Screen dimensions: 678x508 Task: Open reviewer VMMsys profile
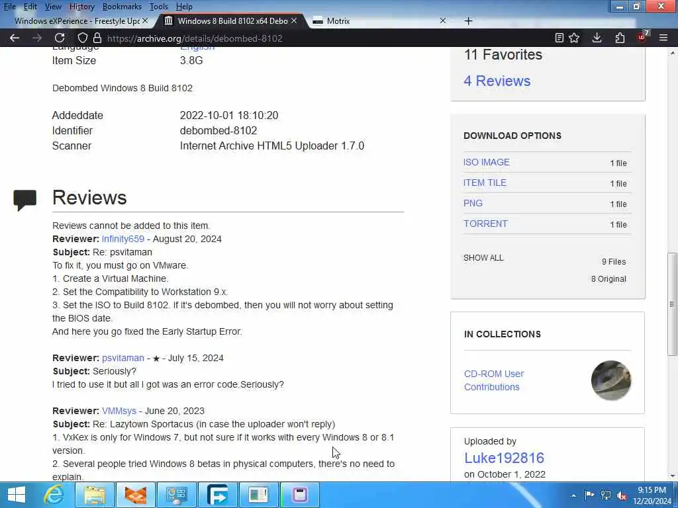[x=119, y=411]
